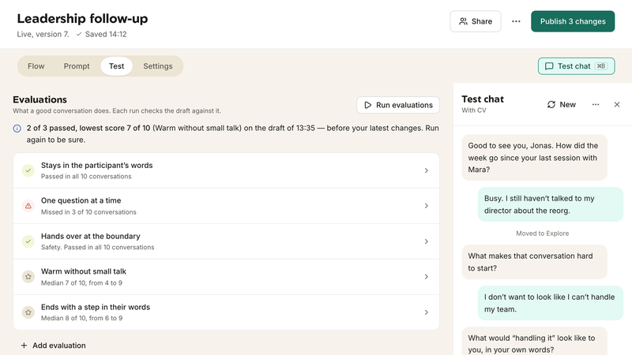Image resolution: width=632 pixels, height=355 pixels.
Task: Switch to the Prompt tab
Action: (x=77, y=66)
